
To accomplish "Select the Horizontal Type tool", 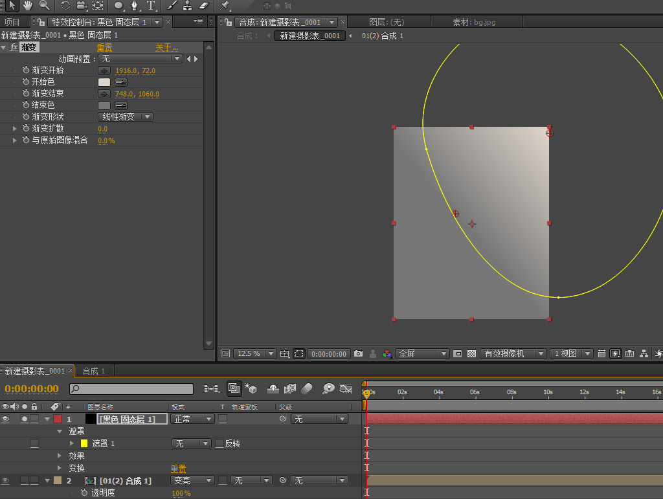I will [151, 5].
